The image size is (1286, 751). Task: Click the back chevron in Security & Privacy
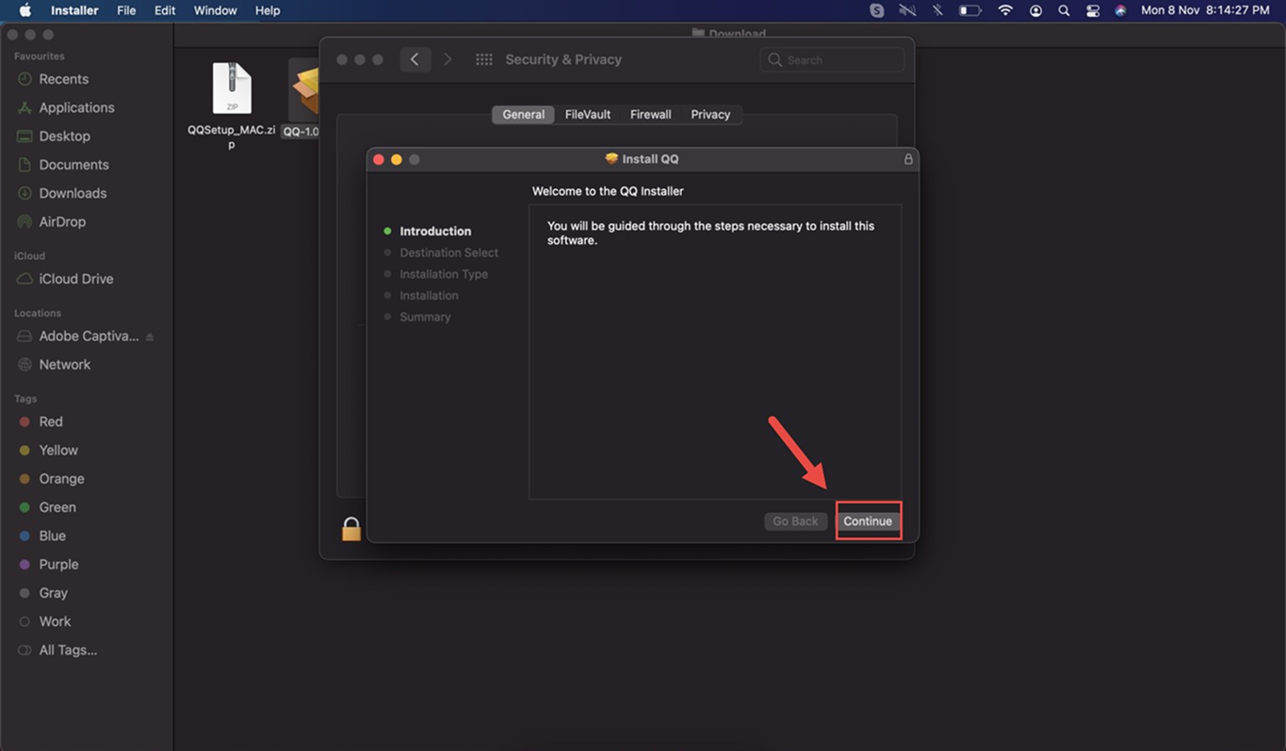point(415,59)
